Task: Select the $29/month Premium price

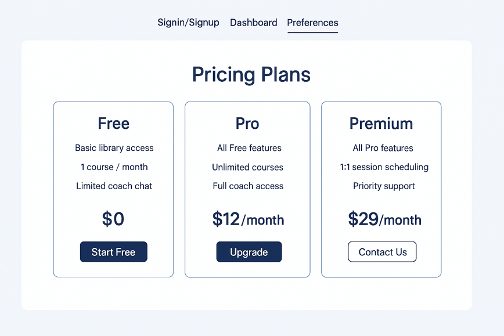Action: (384, 219)
